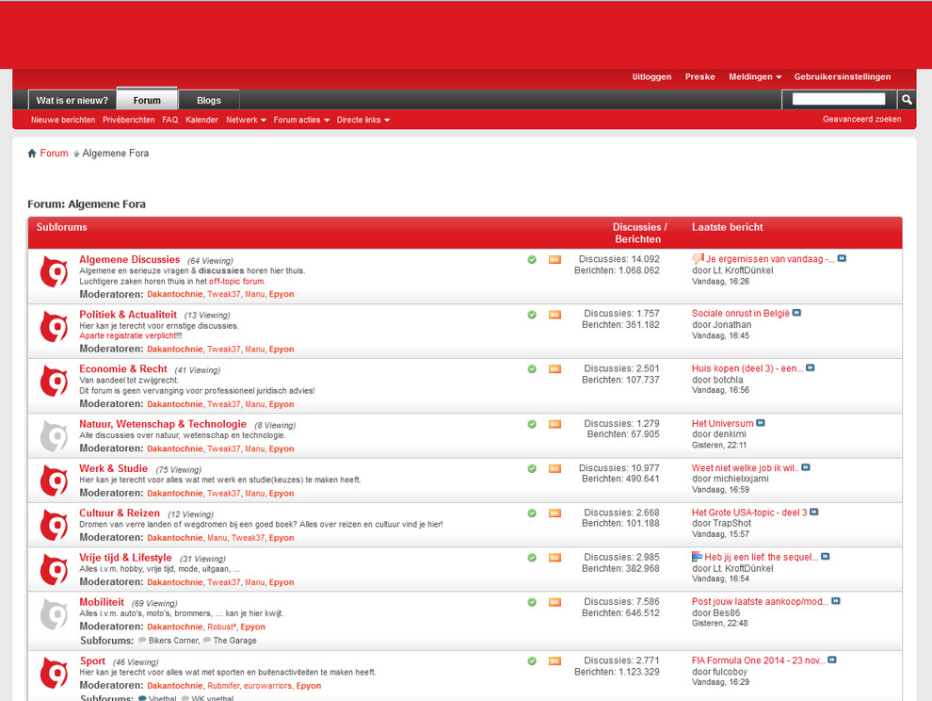Open the Preske profile link
Viewport: 932px width, 701px height.
[699, 76]
